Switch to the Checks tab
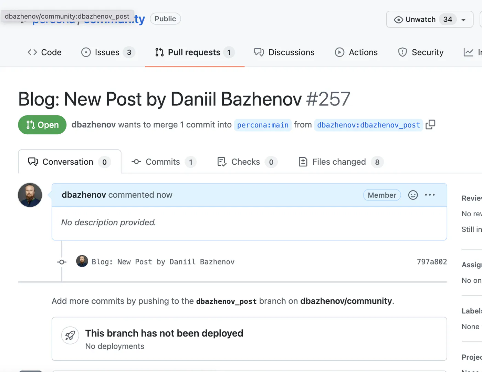The width and height of the screenshot is (482, 372). 247,162
